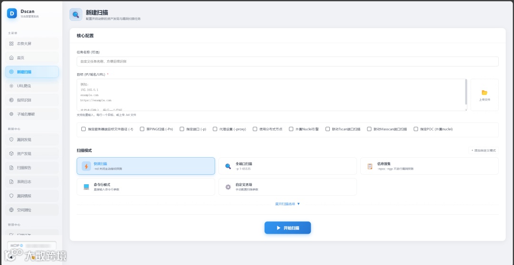Click the '数据中心' sidebar group label
514x265 pixels.
coord(14,129)
